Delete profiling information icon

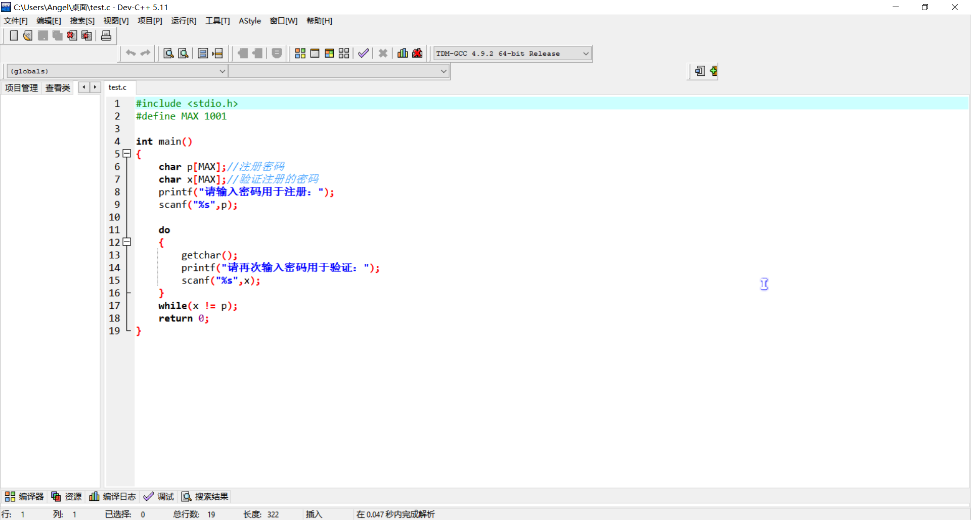point(417,53)
